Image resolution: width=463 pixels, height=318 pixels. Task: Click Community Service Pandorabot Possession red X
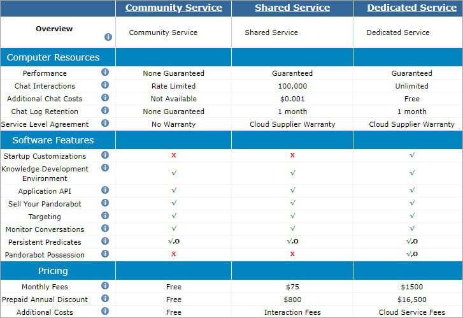tap(174, 254)
